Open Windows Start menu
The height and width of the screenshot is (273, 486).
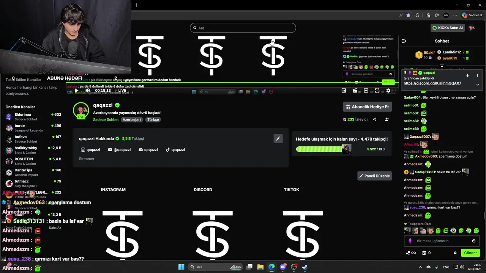(x=181, y=267)
